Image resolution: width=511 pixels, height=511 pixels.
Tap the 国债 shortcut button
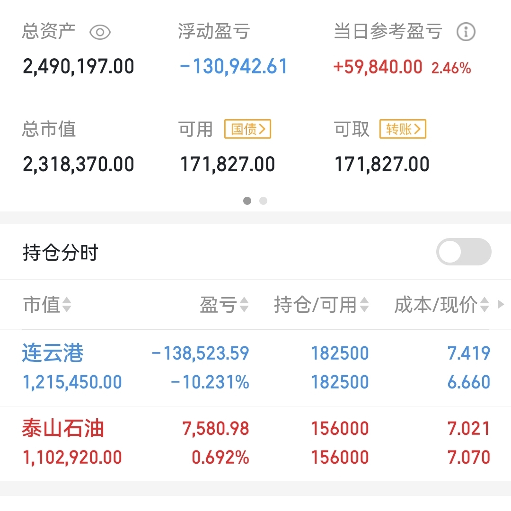247,129
